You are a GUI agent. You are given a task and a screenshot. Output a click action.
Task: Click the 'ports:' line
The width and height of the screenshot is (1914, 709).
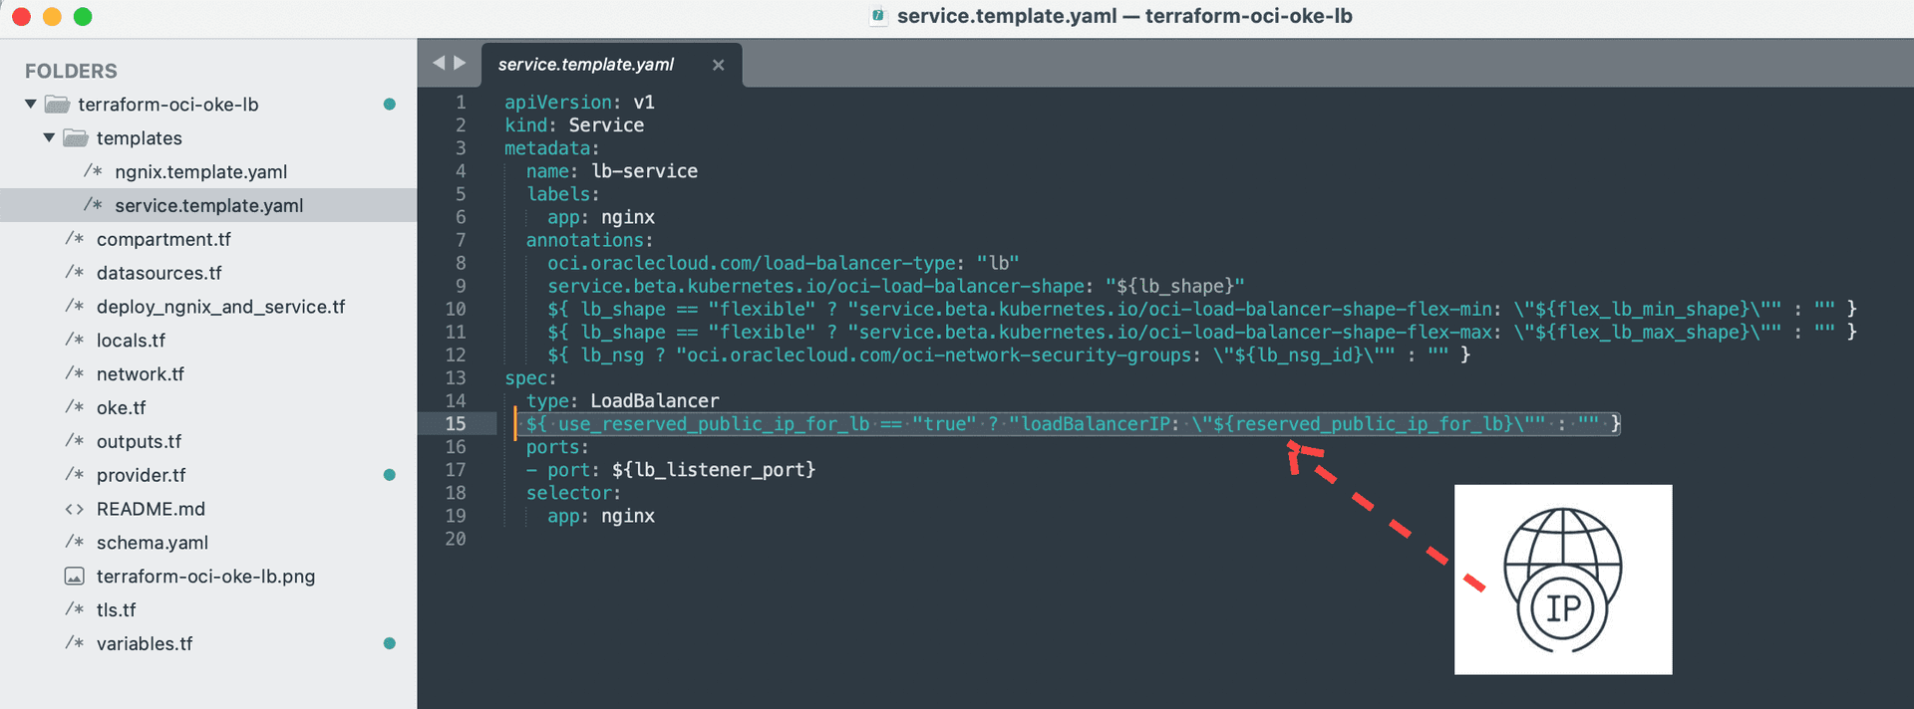click(558, 447)
